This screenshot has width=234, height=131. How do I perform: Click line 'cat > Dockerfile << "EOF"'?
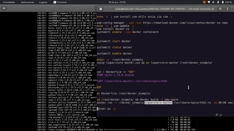[116, 72]
